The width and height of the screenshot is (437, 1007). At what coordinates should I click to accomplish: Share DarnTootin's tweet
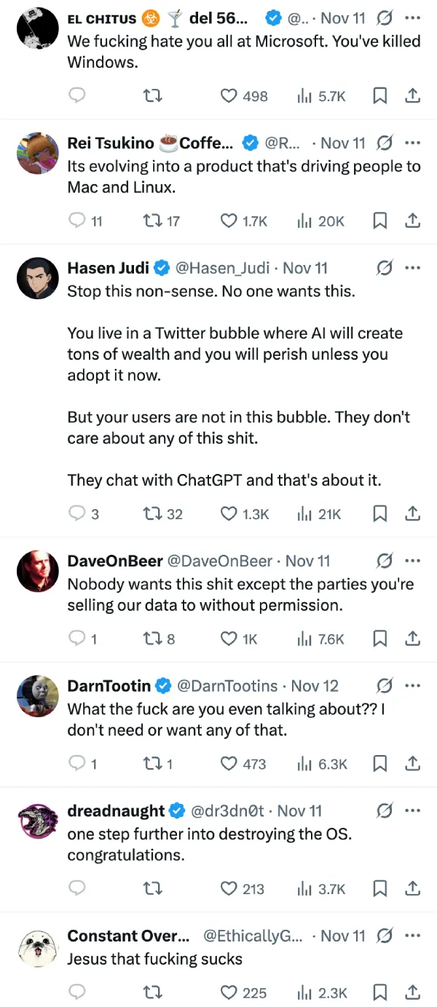tap(412, 764)
